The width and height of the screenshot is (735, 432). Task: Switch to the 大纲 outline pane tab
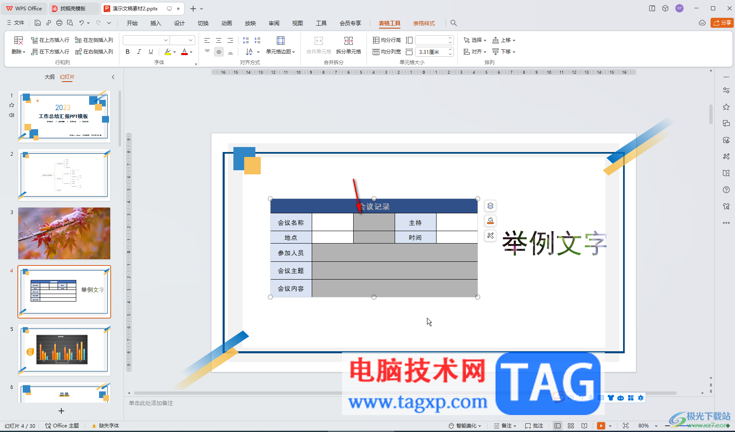pos(50,77)
